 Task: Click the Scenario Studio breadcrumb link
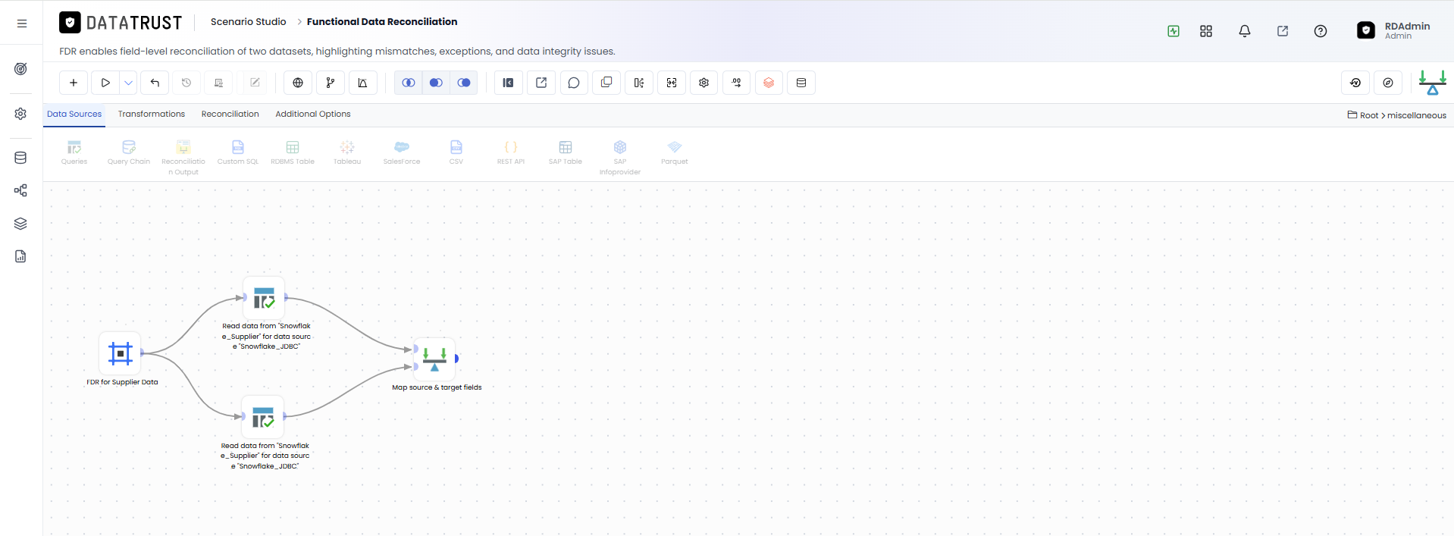point(249,21)
